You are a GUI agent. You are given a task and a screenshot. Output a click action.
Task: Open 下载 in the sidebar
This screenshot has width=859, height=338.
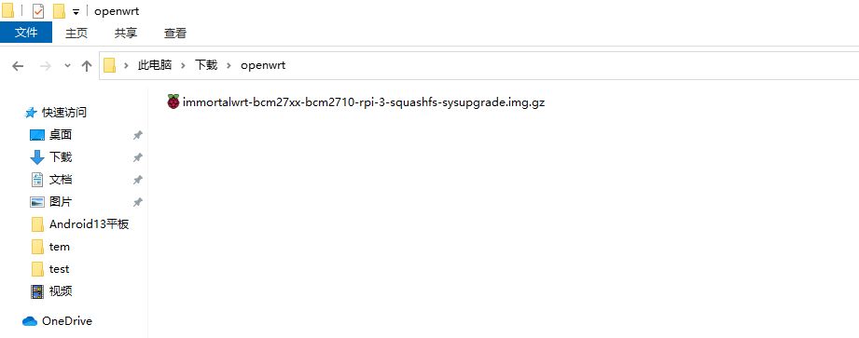(x=61, y=157)
